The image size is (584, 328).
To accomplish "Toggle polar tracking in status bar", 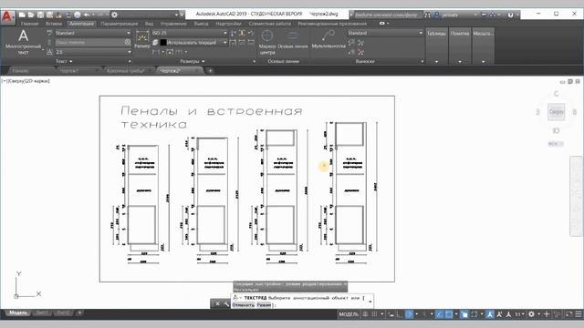I will click(x=409, y=314).
